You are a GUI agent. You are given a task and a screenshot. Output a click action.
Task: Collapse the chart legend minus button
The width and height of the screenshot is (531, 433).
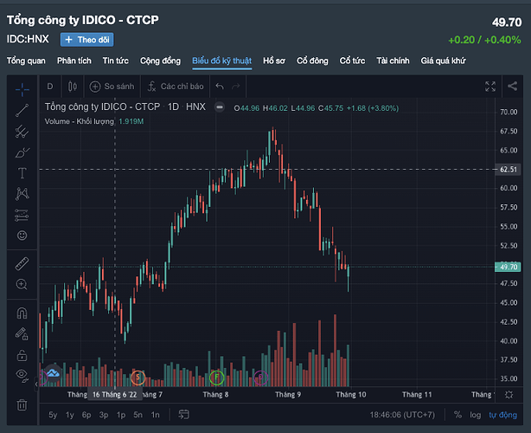220,107
